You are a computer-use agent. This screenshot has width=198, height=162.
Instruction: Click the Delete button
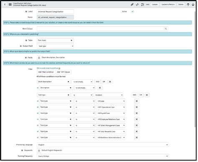(181, 5)
